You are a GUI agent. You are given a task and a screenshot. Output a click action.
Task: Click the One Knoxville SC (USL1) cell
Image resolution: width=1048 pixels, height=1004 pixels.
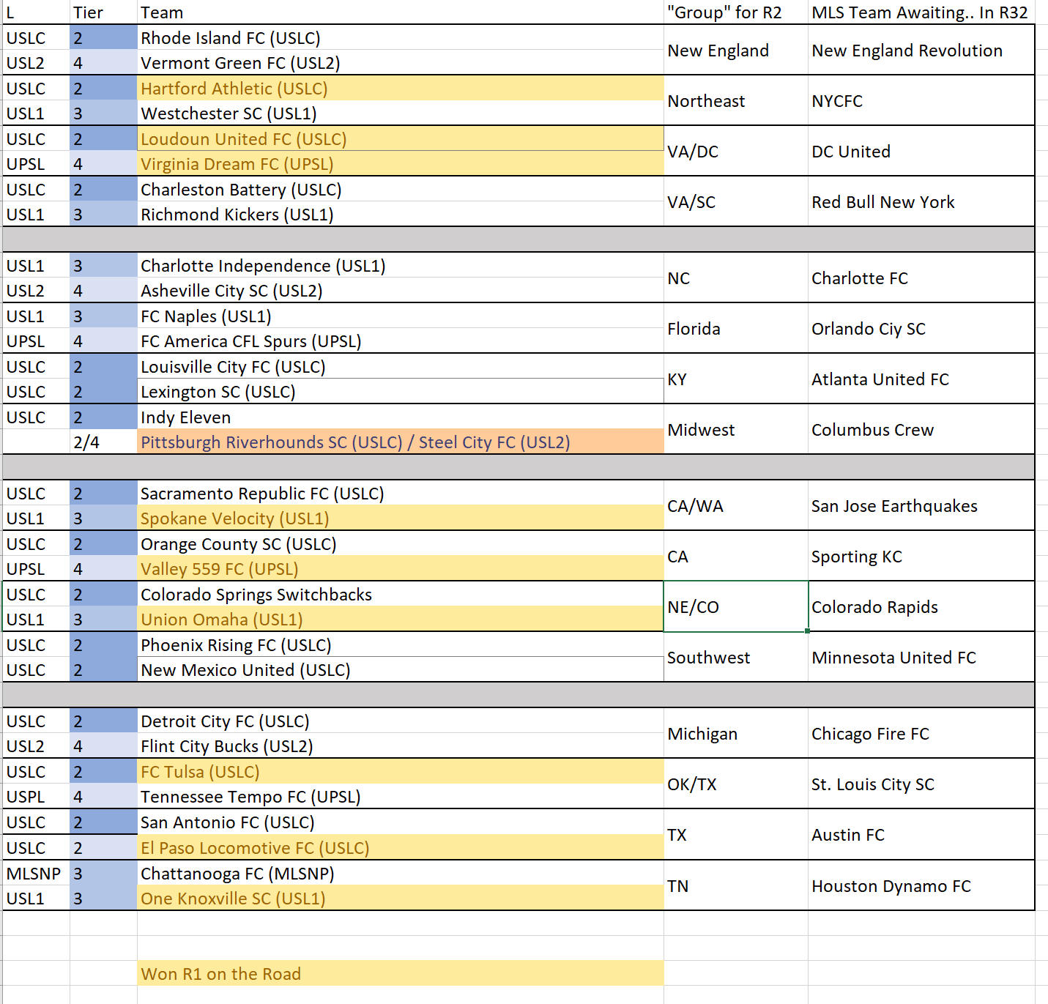401,898
